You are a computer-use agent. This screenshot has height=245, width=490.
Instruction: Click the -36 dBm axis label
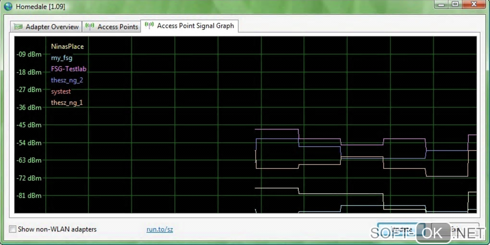(x=29, y=107)
